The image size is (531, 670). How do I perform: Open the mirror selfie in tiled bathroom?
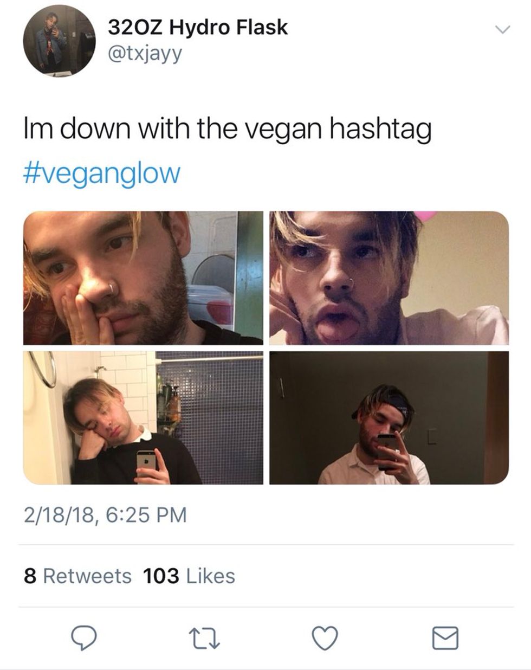143,417
